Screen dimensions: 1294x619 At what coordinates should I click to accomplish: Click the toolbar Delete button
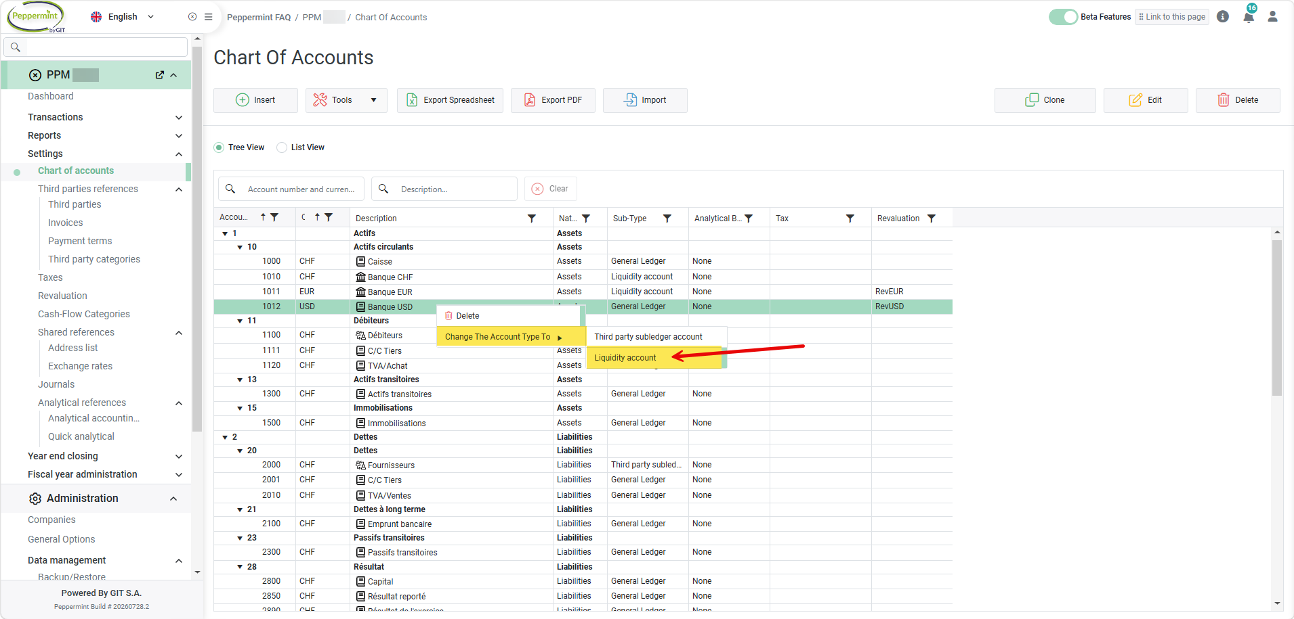(1238, 100)
